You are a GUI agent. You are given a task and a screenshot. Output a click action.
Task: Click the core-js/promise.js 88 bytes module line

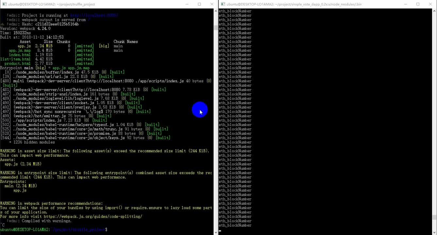click(x=81, y=133)
